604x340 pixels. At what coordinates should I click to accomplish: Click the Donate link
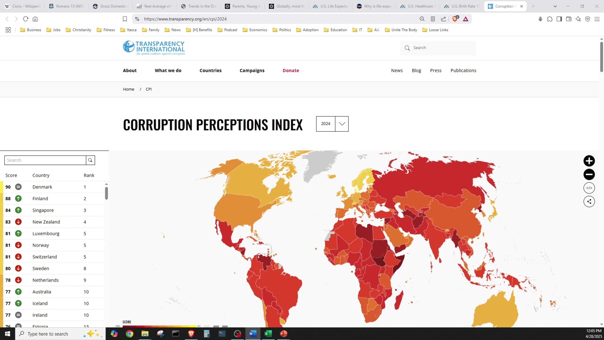coord(291,70)
